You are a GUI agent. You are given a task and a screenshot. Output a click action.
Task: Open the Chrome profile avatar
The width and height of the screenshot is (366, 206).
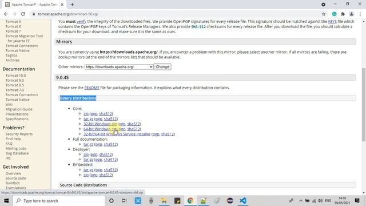351,14
